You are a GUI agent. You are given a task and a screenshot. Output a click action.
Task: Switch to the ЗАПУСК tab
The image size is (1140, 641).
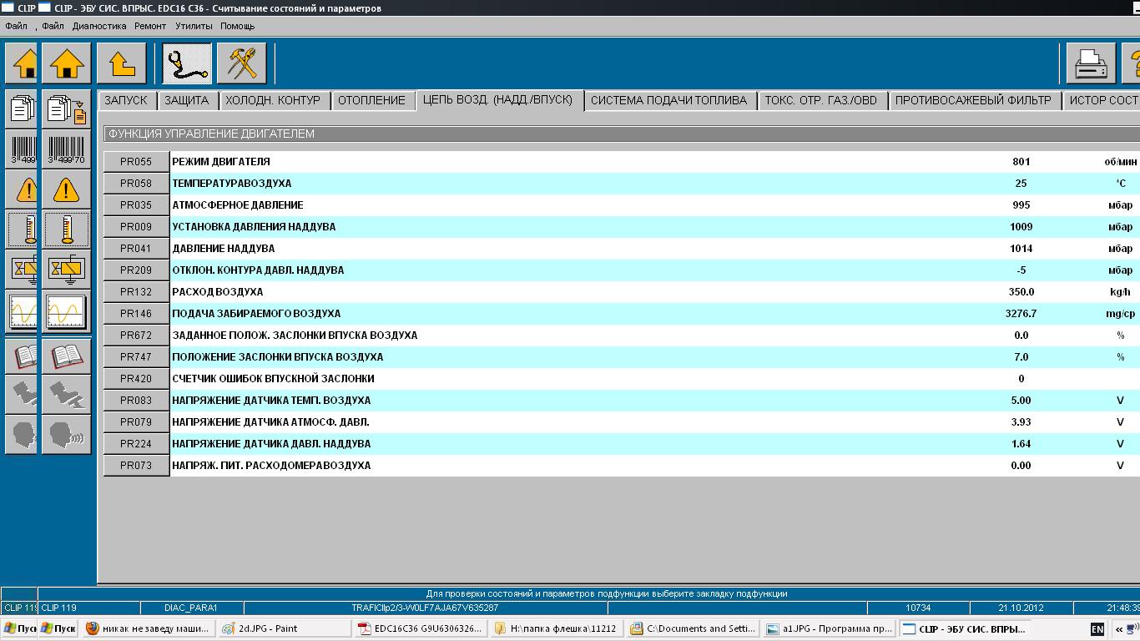(126, 100)
